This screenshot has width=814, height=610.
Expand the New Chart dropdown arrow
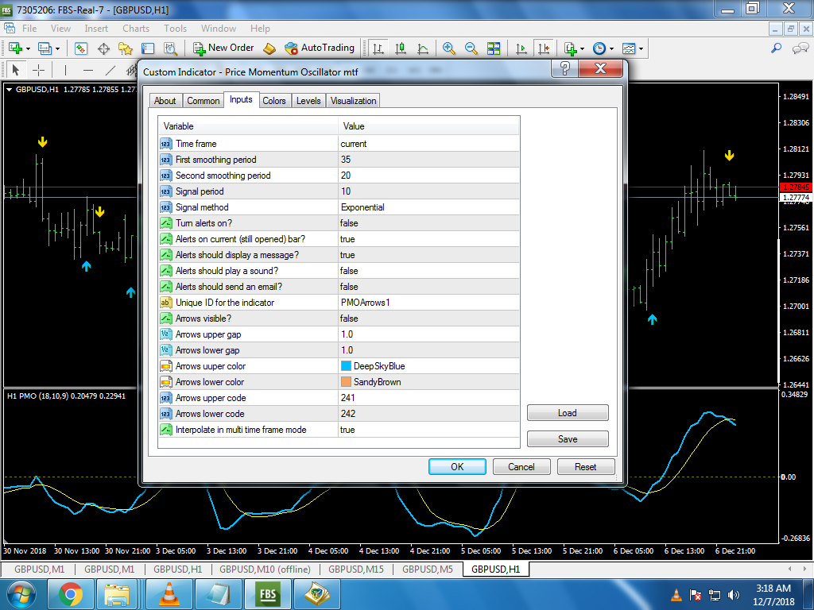point(29,48)
